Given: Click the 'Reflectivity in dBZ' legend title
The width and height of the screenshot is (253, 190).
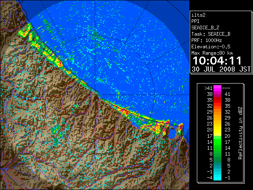Looking at the screenshot, I should (x=240, y=133).
